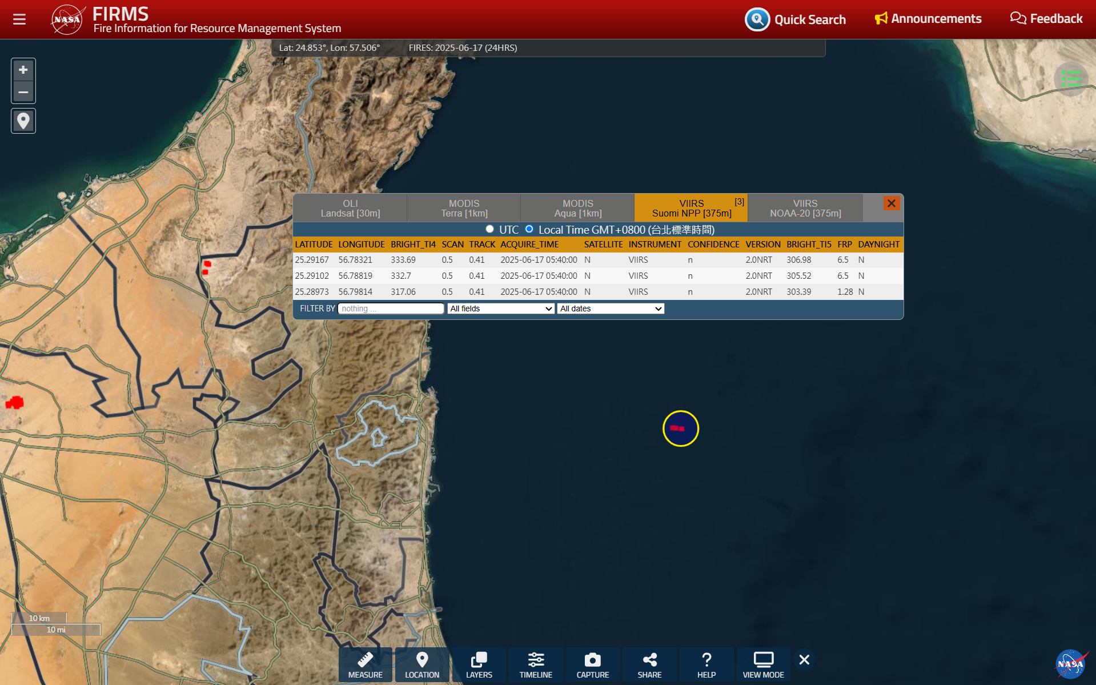Open the Layers panel
The height and width of the screenshot is (685, 1096).
[479, 664]
